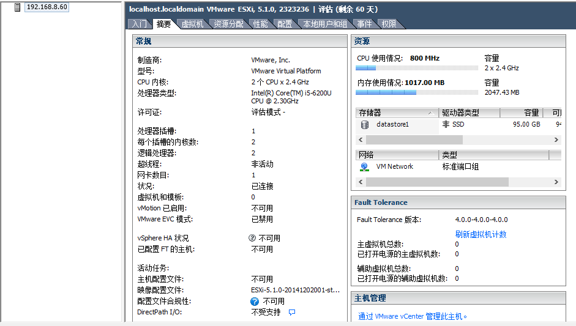Click the 2 x 2.4 GHz capacity text

[x=501, y=68]
